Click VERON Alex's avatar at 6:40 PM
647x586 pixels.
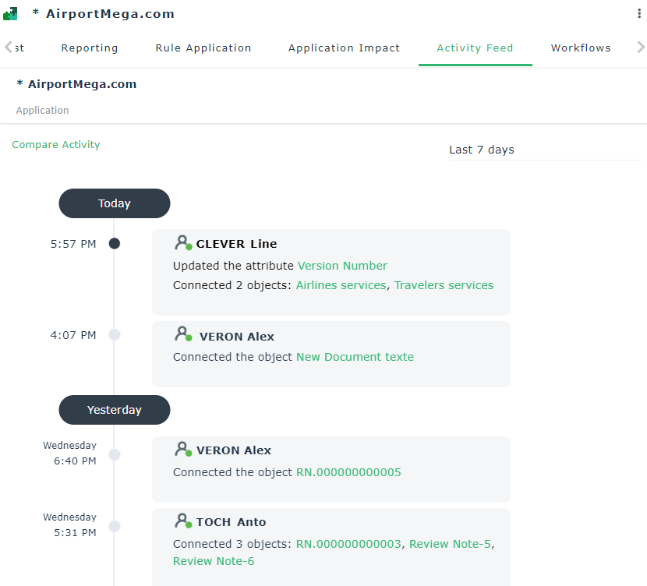(182, 450)
